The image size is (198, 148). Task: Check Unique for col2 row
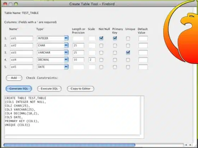pyautogui.click(x=128, y=45)
